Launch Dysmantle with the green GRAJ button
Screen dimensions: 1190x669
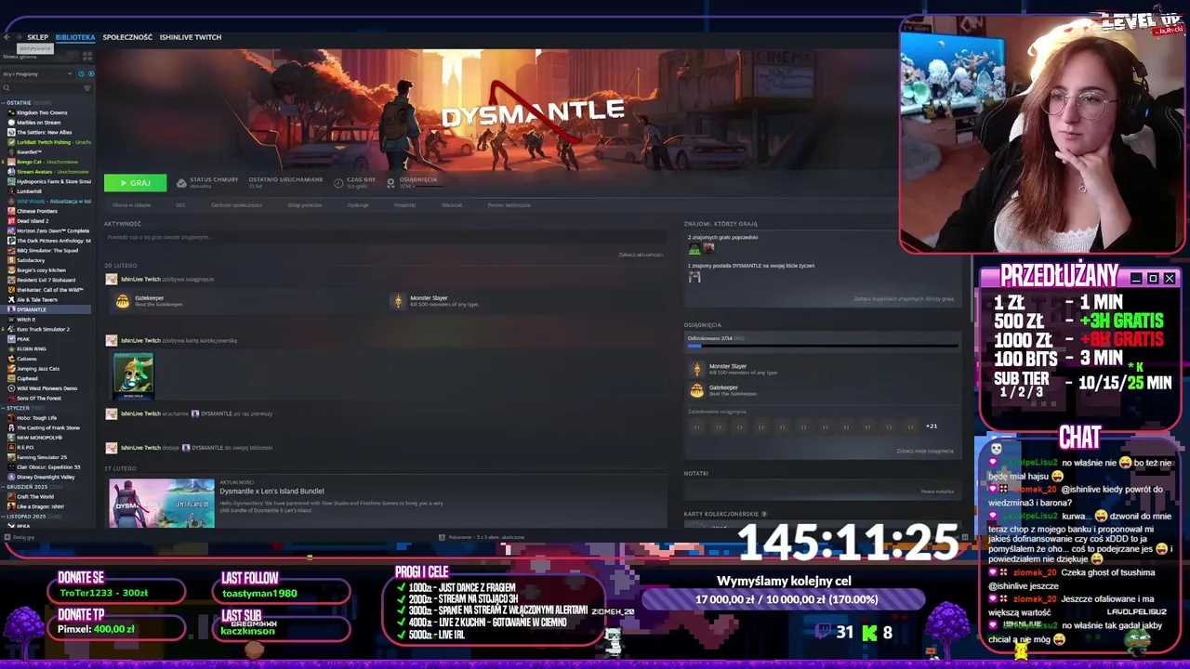135,183
